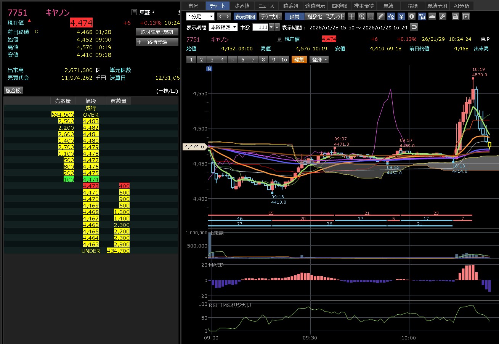Toggle the 通常 chart mode

point(294,16)
